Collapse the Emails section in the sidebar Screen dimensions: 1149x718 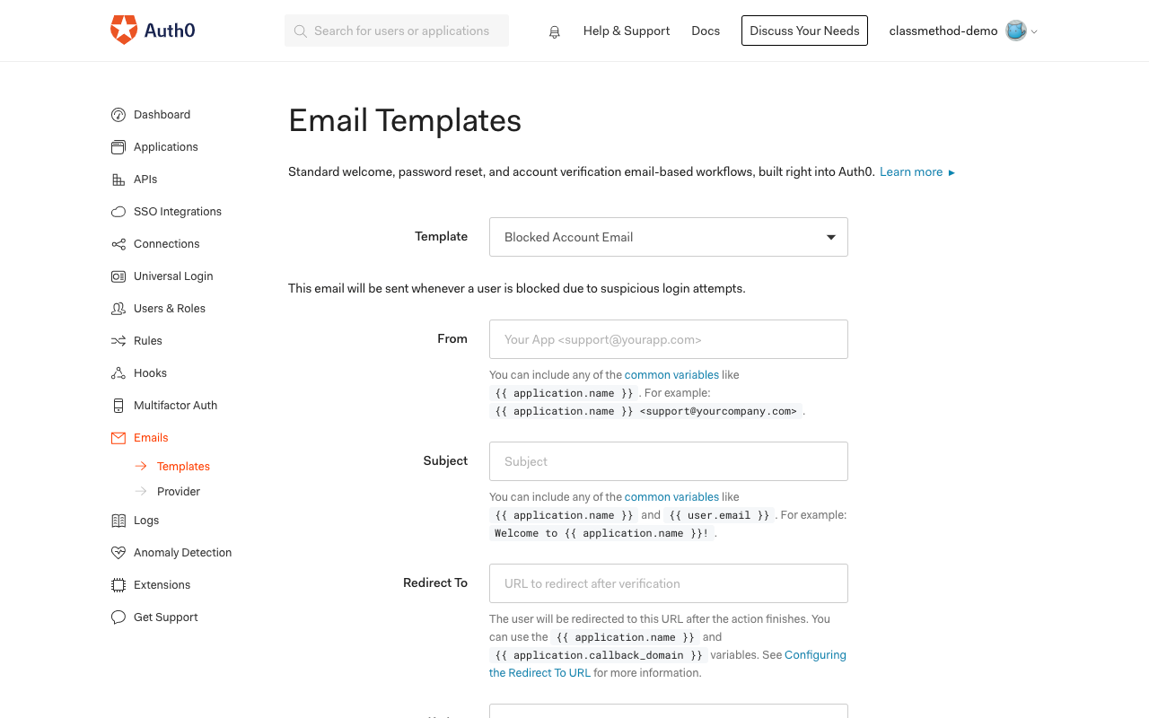(151, 437)
